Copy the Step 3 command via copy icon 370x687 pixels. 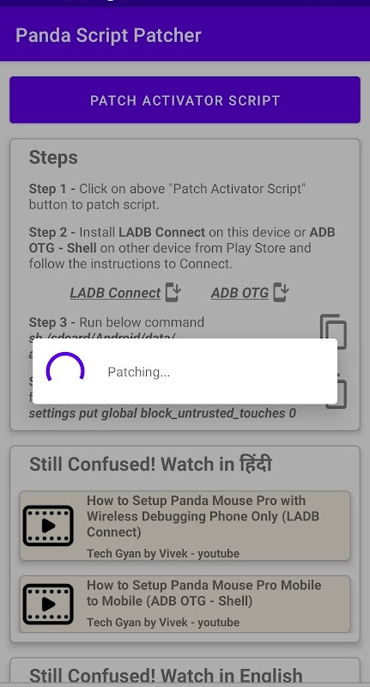pyautogui.click(x=333, y=331)
